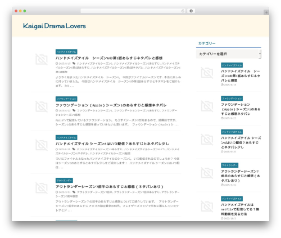Click clock icon under sidebar アウトランダー post

coord(222,185)
